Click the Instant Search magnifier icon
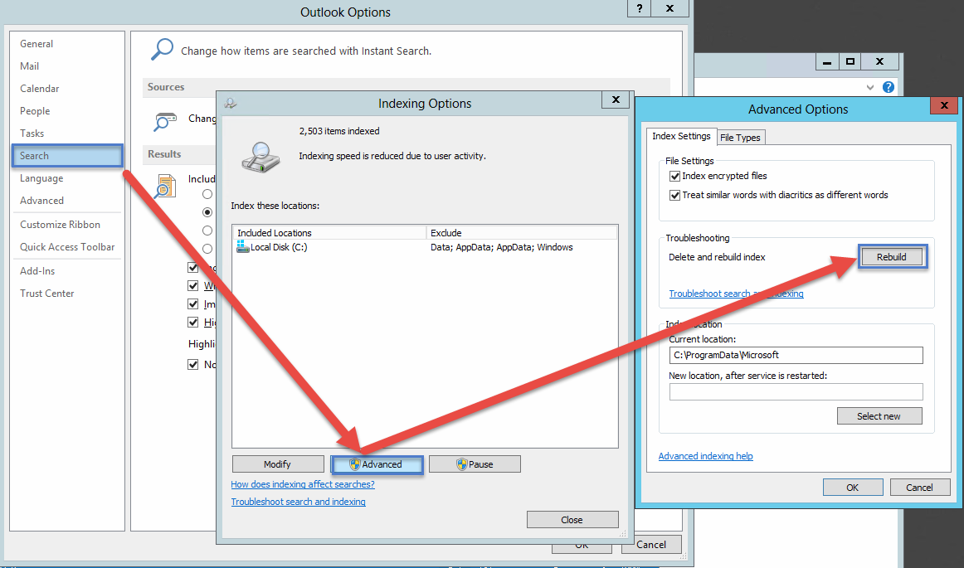The width and height of the screenshot is (964, 568). coord(162,50)
